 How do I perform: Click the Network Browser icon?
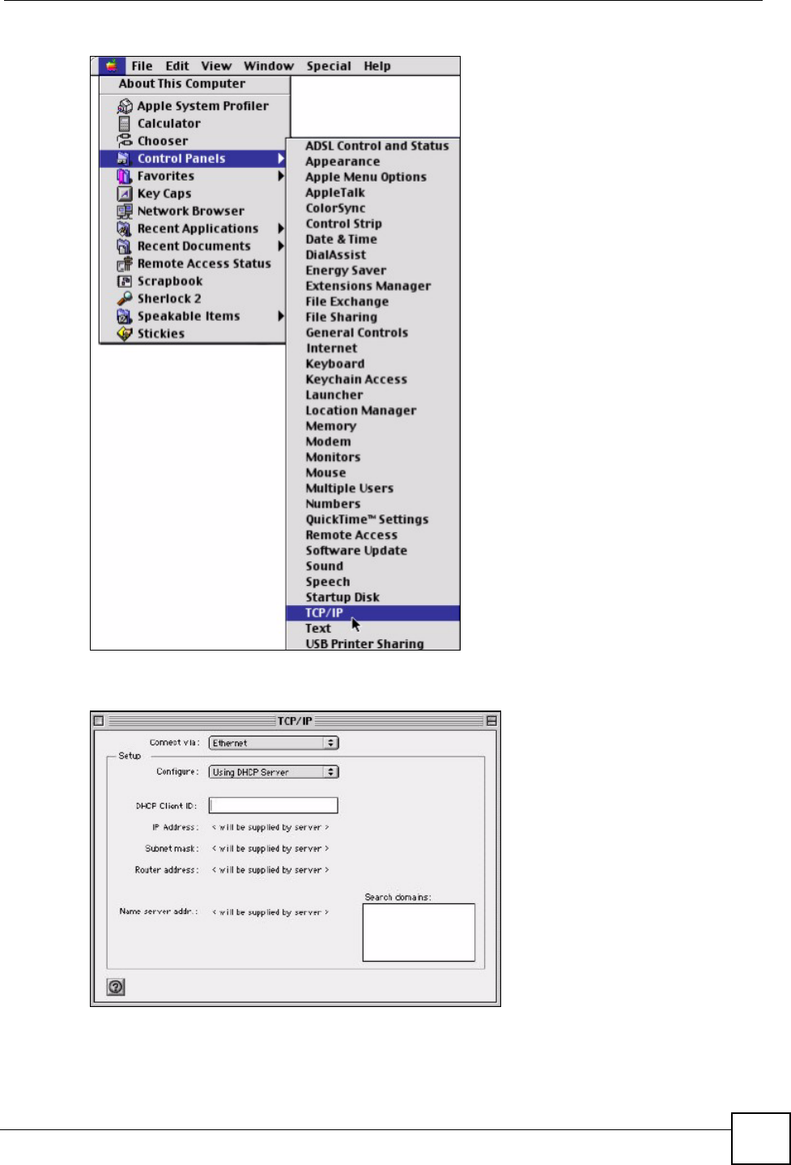pos(124,211)
